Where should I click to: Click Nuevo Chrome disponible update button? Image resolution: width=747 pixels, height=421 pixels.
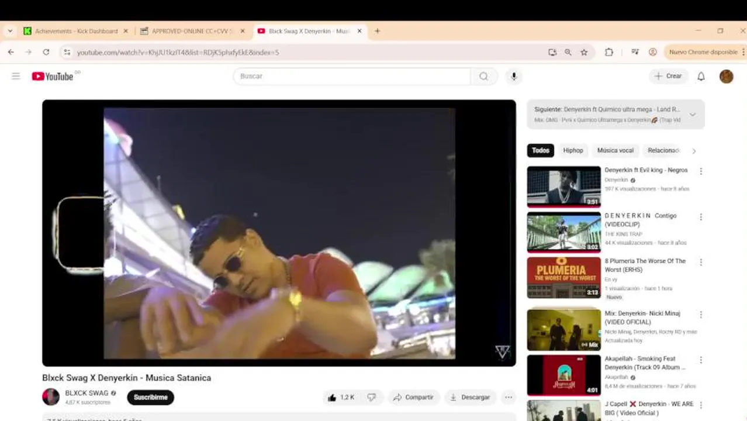coord(703,52)
